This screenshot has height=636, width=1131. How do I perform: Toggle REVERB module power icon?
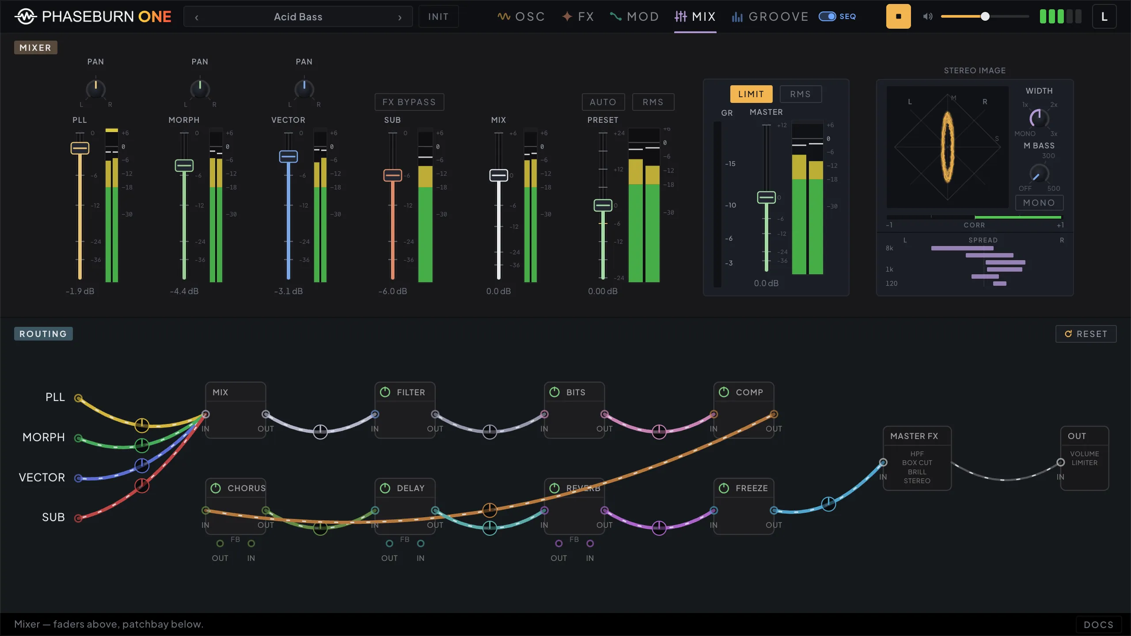[x=554, y=488]
